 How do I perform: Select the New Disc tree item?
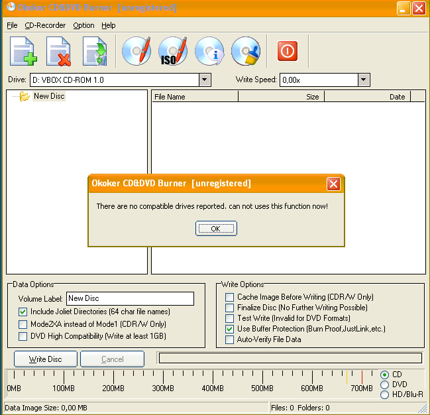click(49, 96)
